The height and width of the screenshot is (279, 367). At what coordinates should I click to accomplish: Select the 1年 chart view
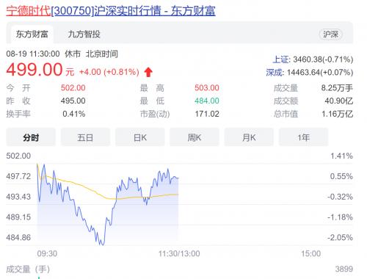click(303, 137)
